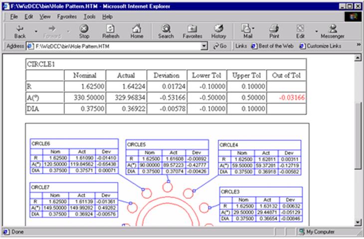364x239 pixels.
Task: Click the Windows logo throbber icon
Action: tap(353, 17)
